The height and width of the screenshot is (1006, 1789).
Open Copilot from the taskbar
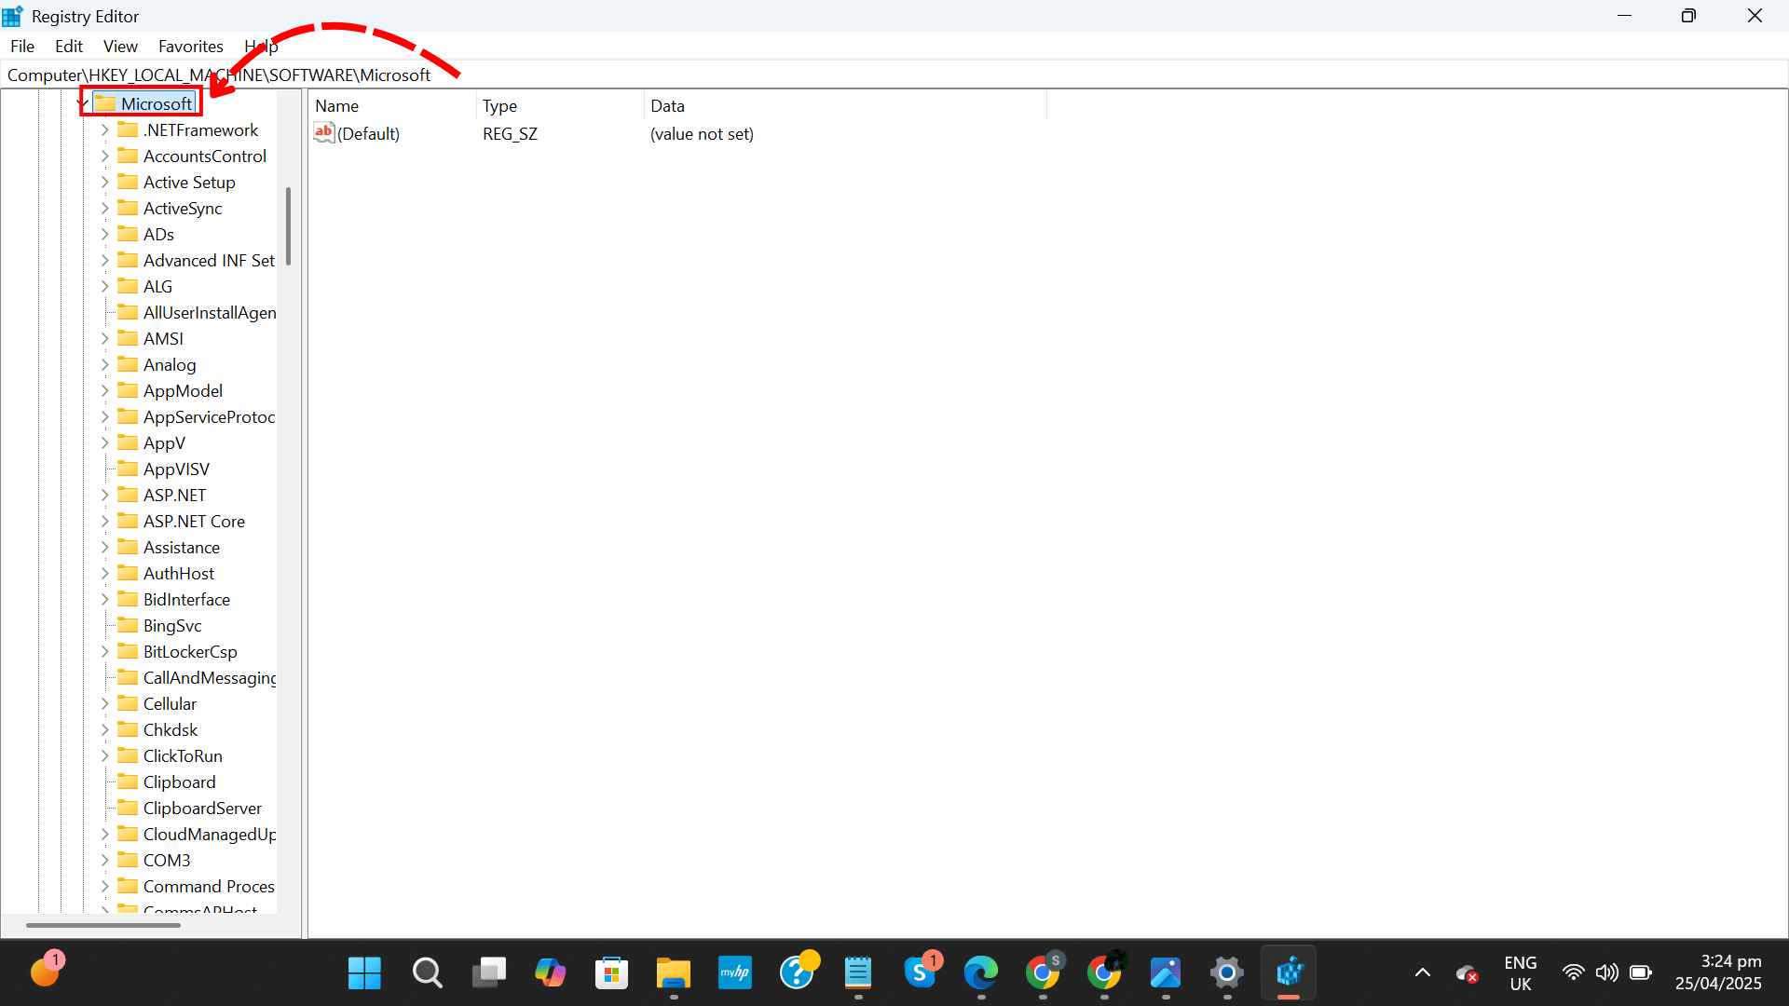551,972
